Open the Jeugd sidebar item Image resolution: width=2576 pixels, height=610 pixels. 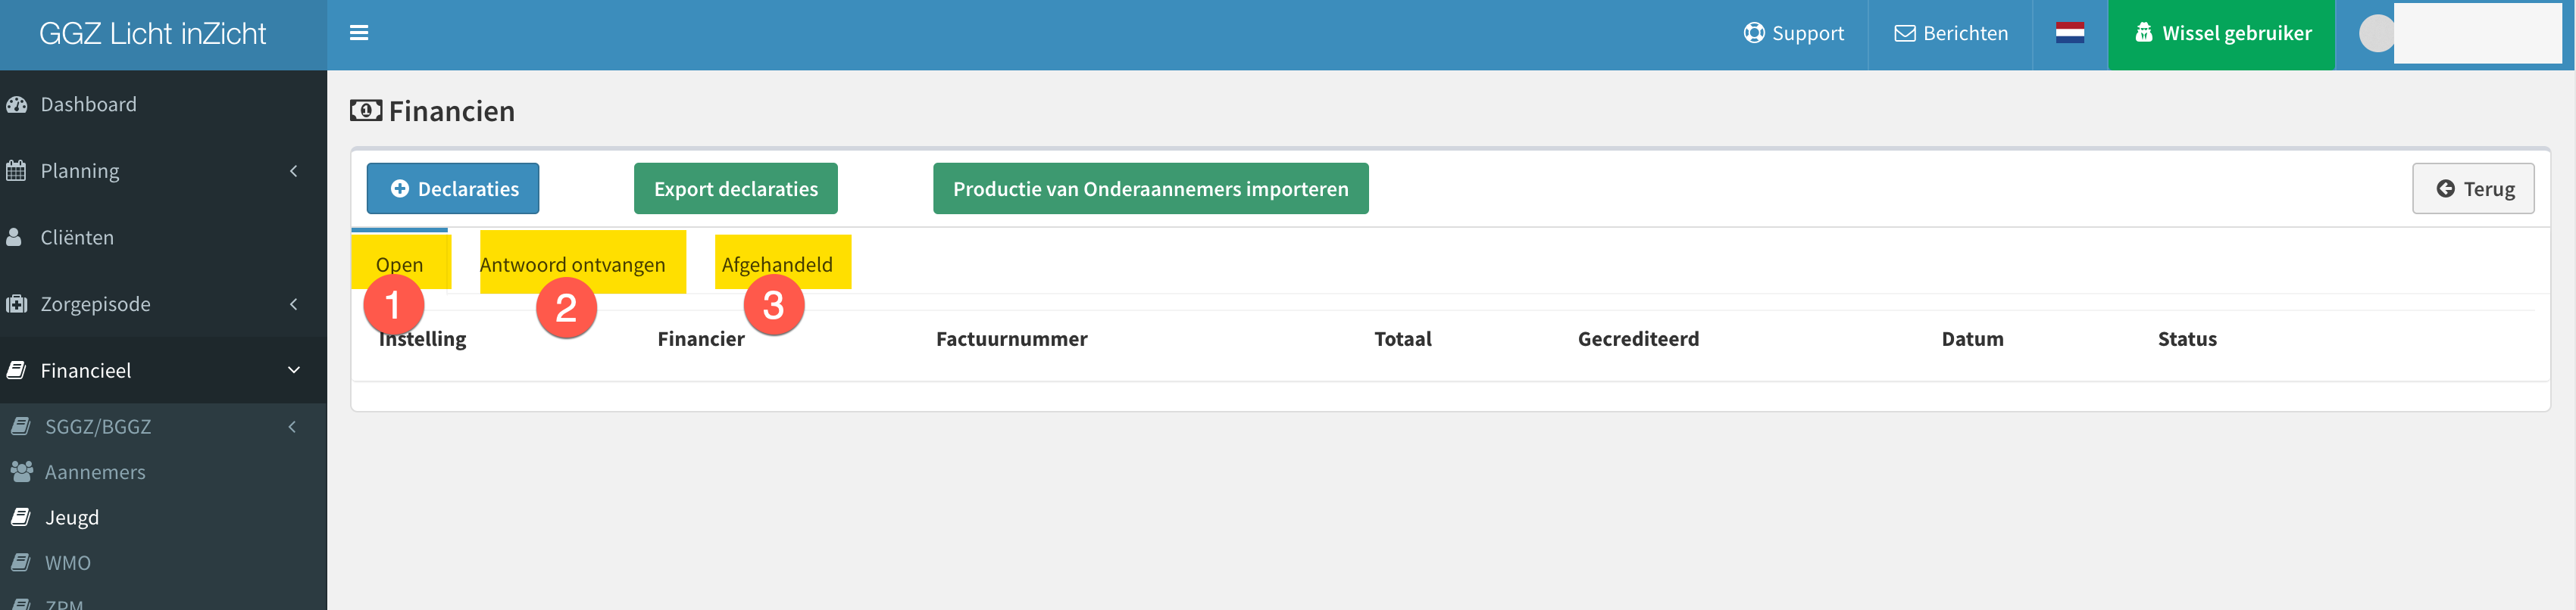click(x=71, y=517)
